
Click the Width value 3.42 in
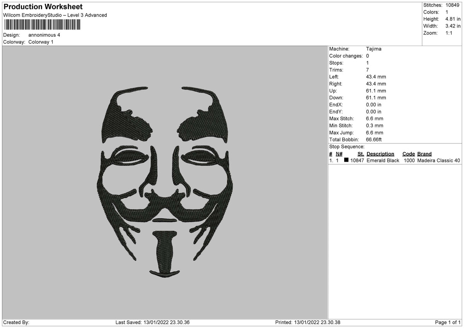tap(453, 26)
